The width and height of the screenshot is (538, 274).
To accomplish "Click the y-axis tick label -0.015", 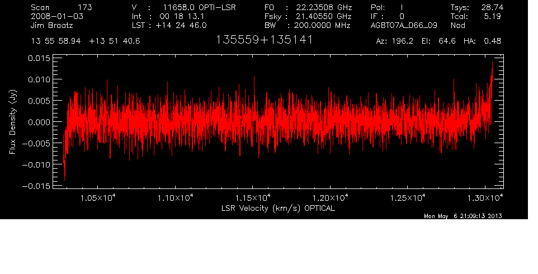I will (x=36, y=186).
